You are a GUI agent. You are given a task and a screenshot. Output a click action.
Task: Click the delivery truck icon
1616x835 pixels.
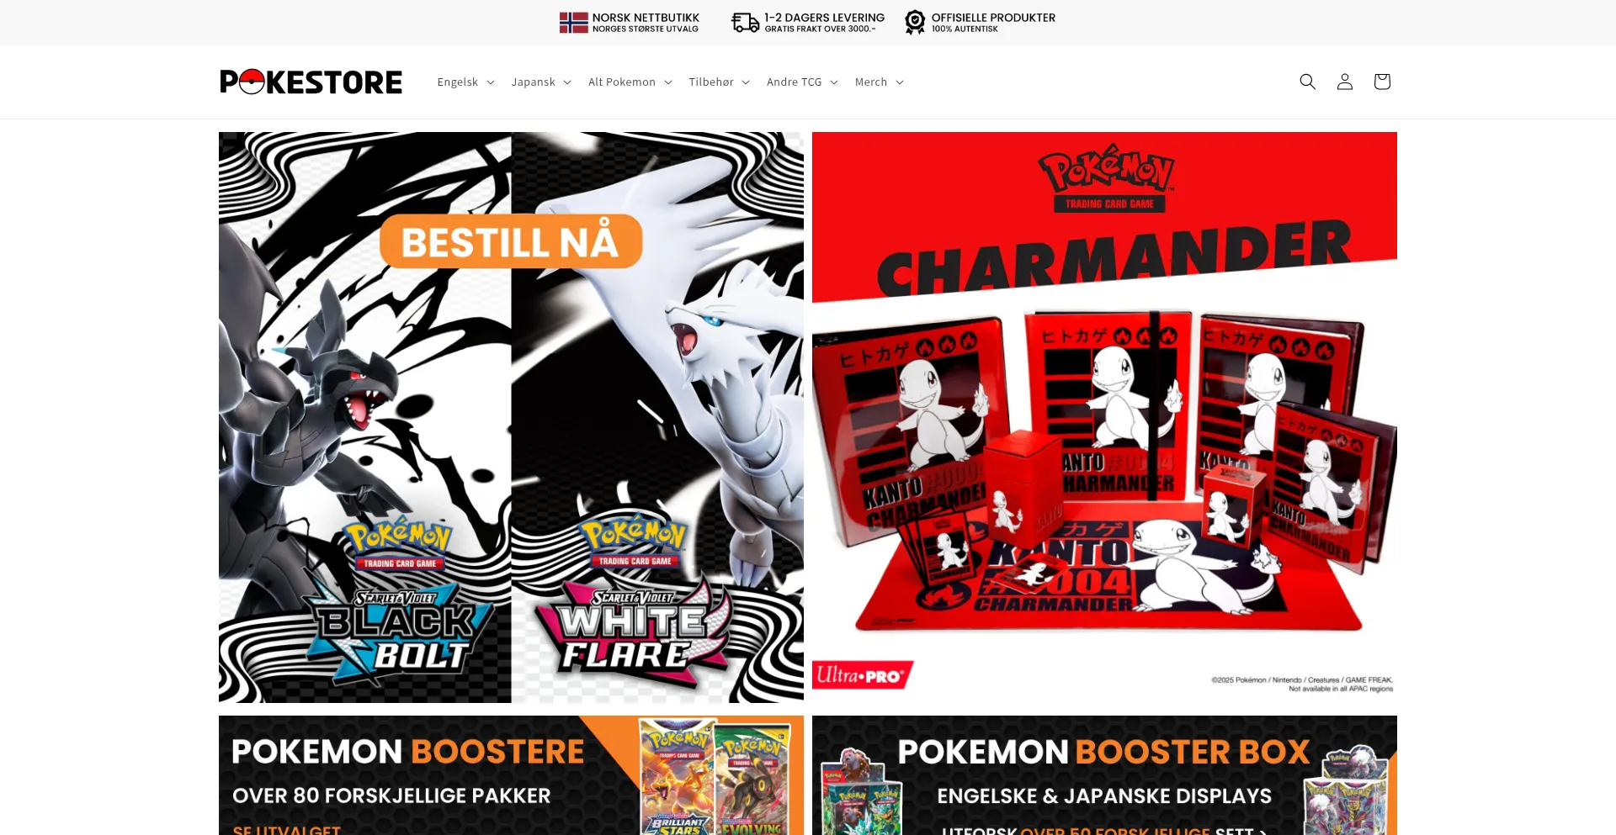746,23
